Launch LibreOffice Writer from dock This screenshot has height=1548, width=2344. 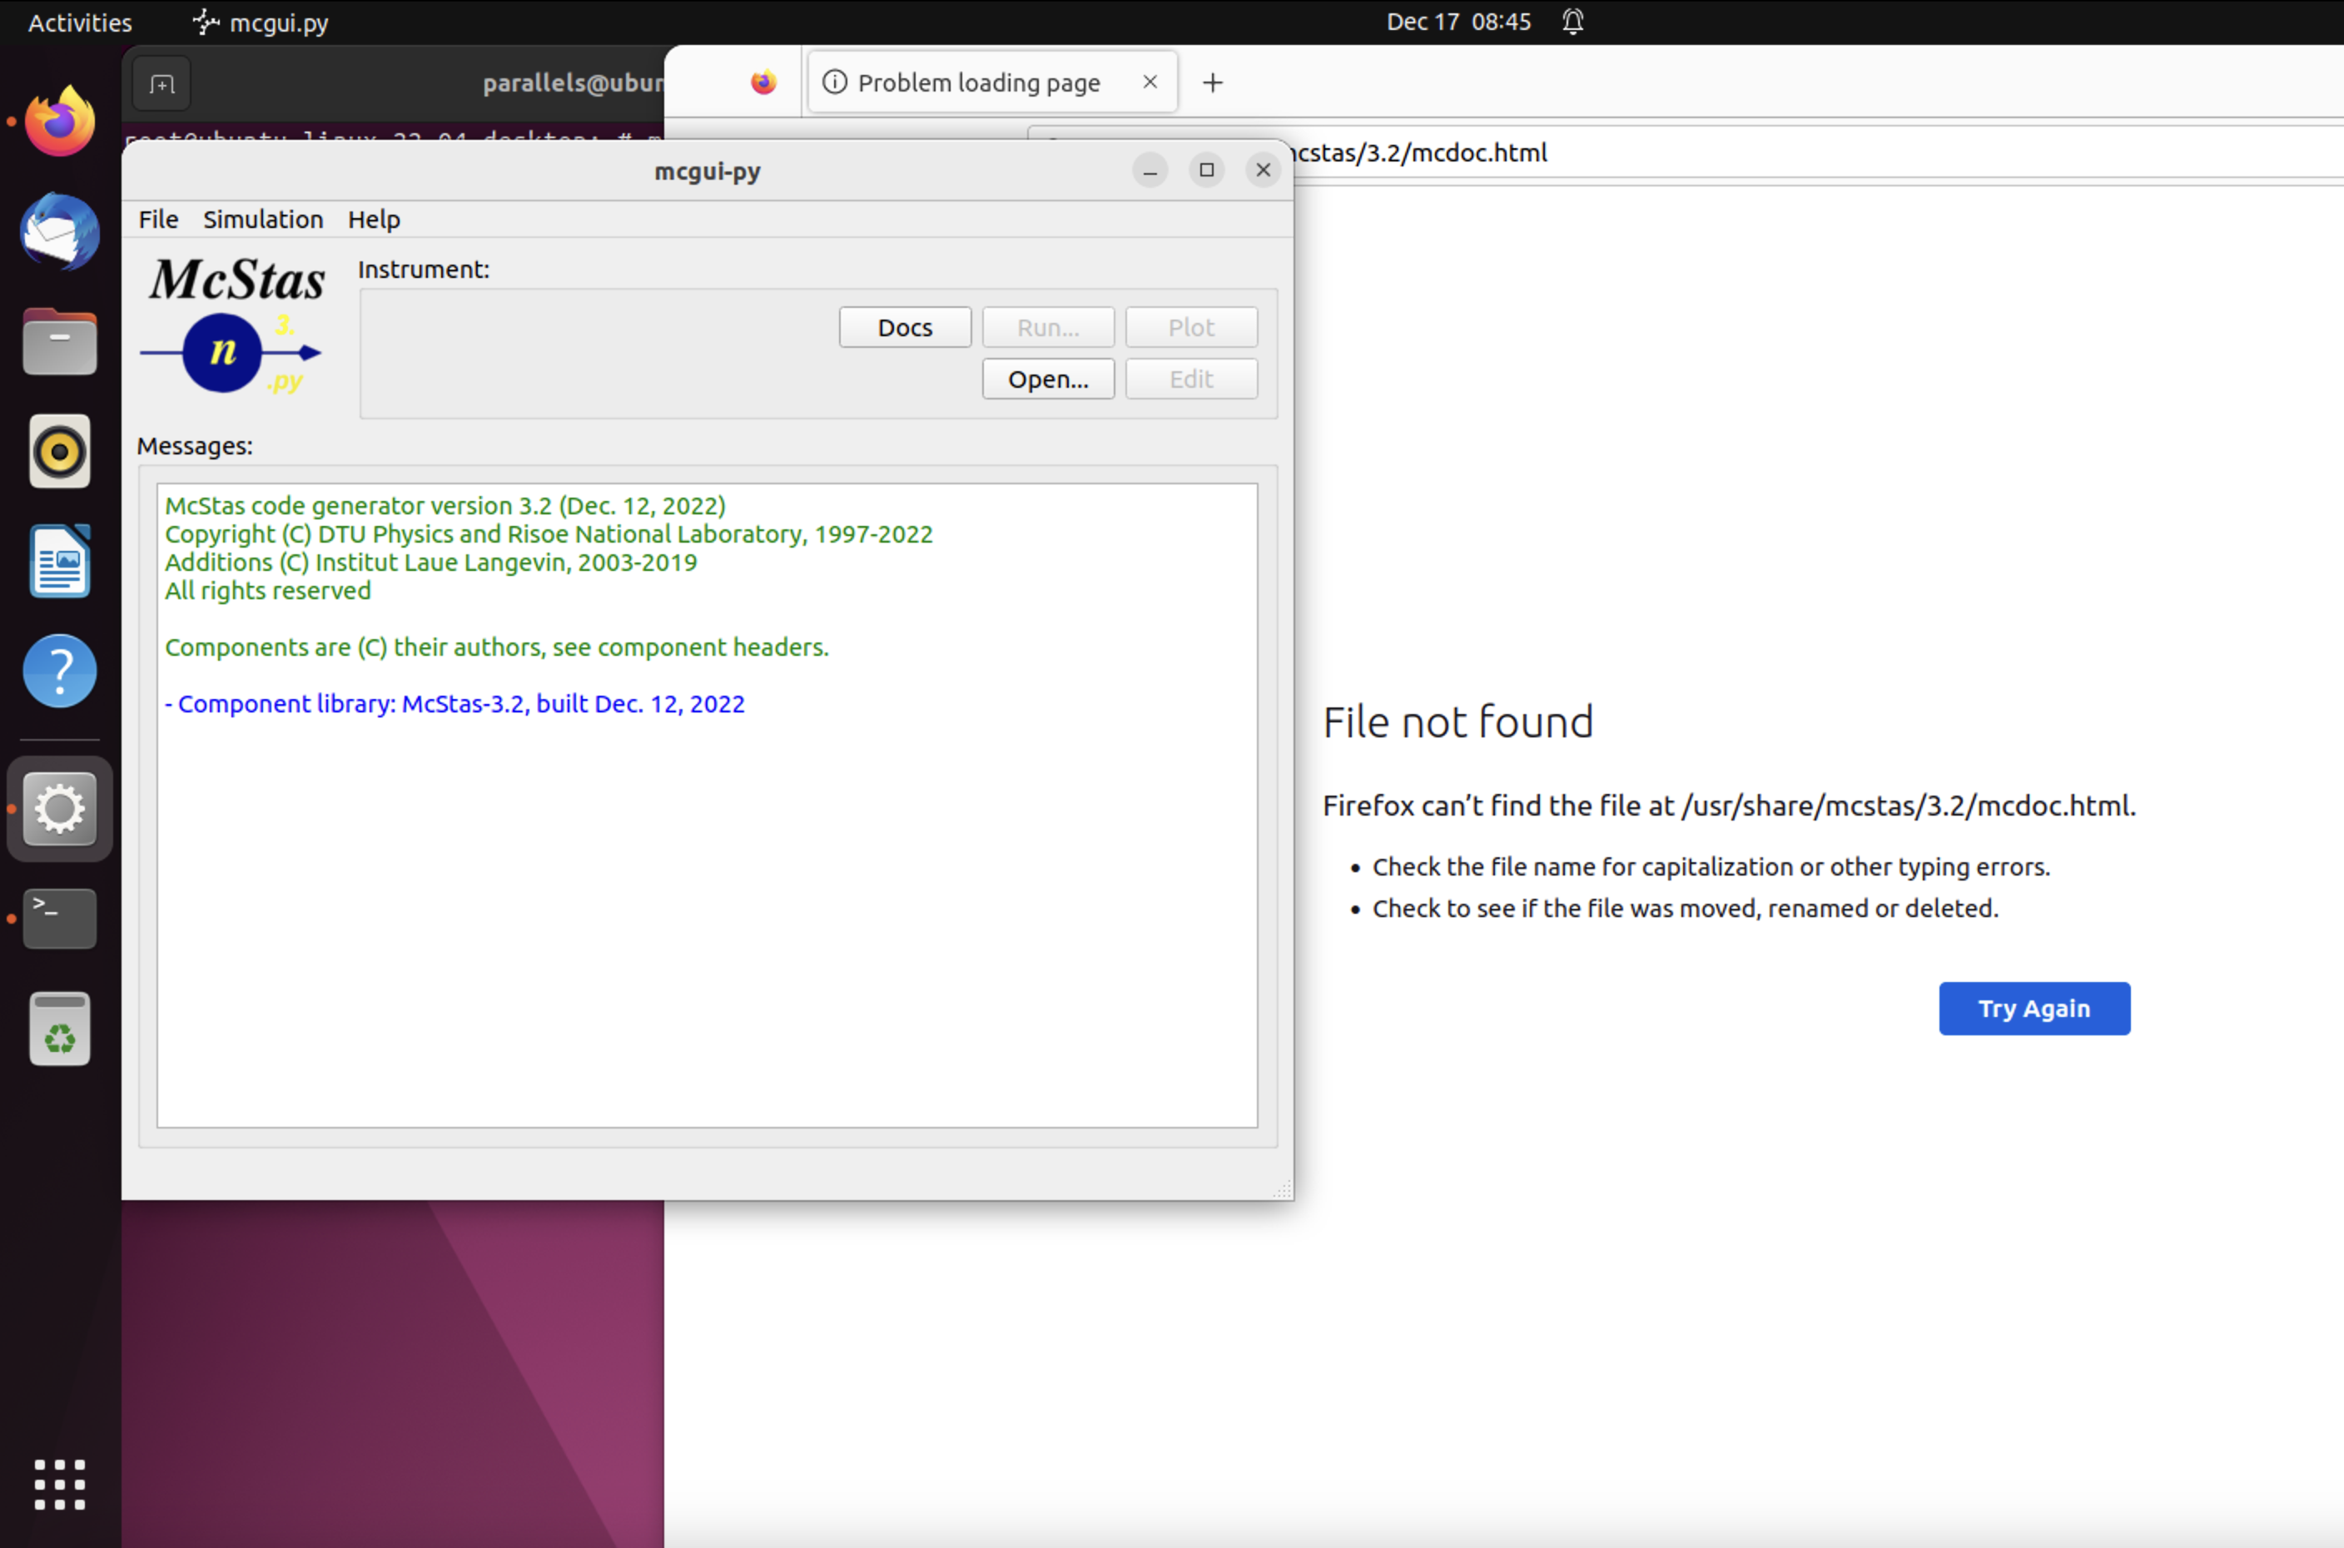59,561
